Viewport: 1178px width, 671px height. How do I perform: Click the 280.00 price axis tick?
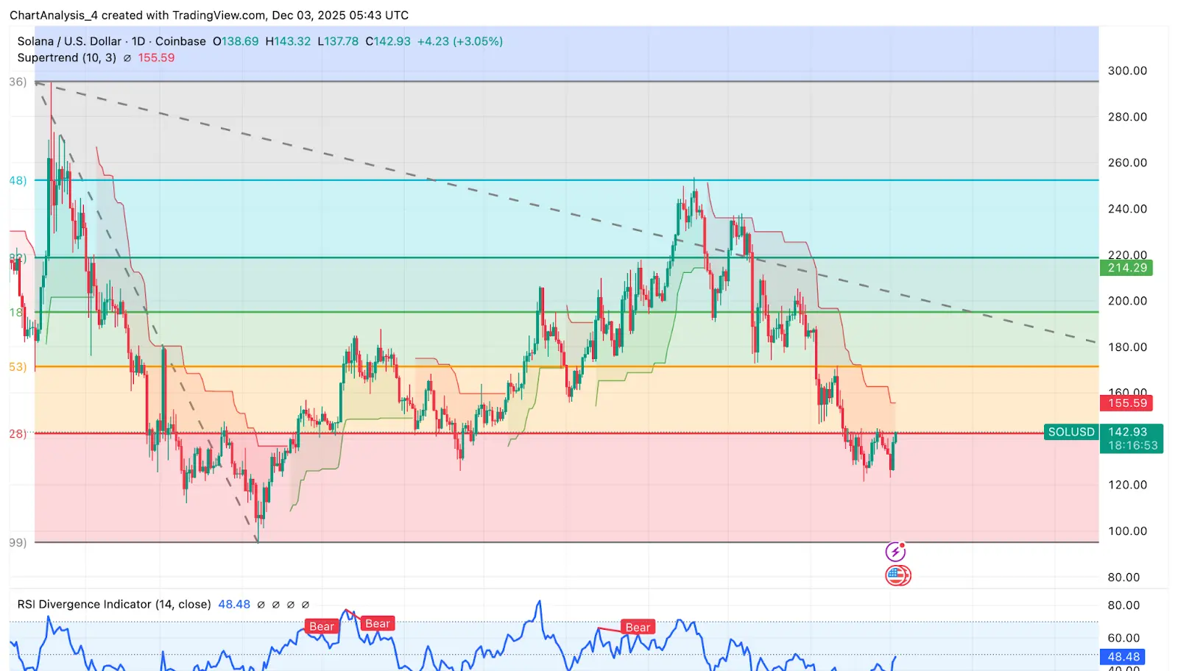tap(1127, 117)
